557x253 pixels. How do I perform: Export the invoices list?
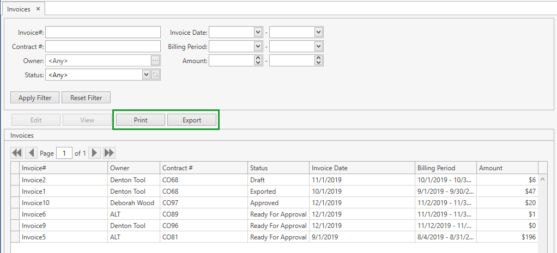(192, 120)
